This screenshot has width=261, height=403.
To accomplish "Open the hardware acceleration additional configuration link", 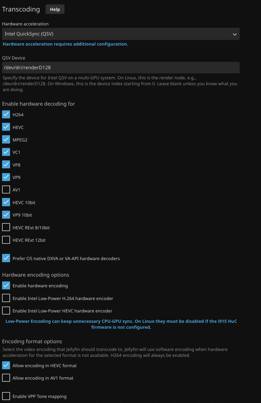I will tap(65, 44).
